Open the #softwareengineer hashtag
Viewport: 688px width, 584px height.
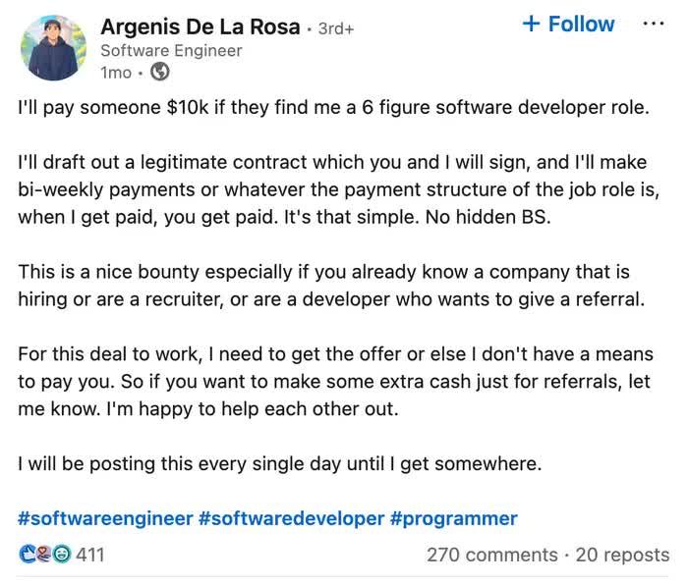(105, 518)
